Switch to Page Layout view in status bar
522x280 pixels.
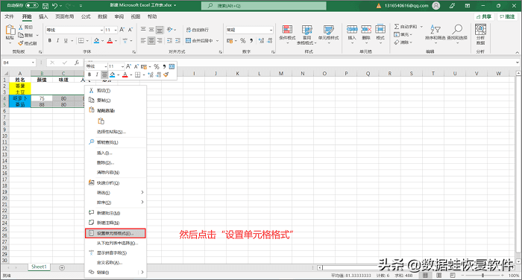point(439,276)
